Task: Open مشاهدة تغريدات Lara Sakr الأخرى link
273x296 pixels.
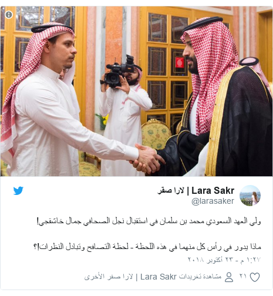Action: [x=153, y=277]
